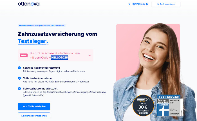Click the ottonova logo
Screen dimensions: 197x121
coord(29,4)
